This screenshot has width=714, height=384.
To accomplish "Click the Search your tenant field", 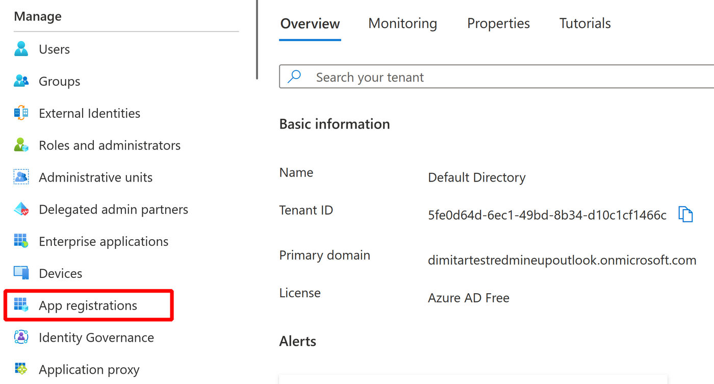I will [459, 76].
